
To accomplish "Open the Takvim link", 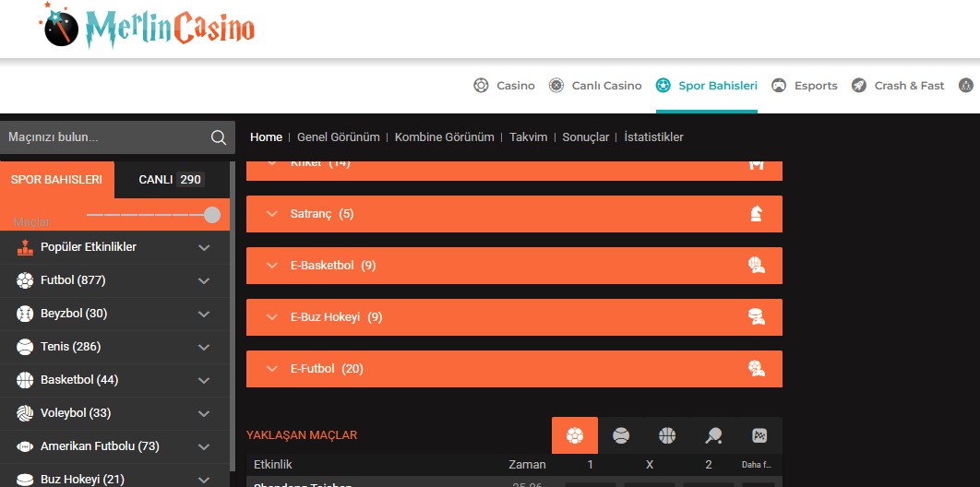I will [x=528, y=137].
